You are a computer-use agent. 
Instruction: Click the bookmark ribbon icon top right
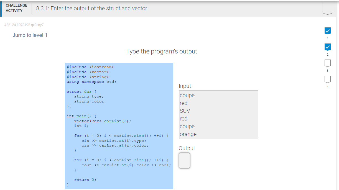tap(327, 7)
